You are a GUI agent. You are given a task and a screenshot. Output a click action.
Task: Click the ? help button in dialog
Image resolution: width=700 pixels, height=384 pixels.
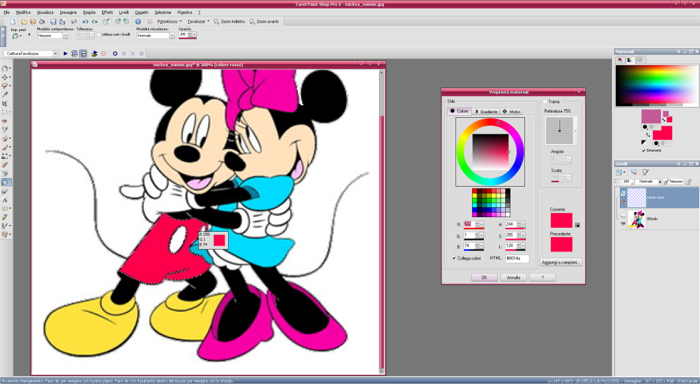click(x=542, y=277)
